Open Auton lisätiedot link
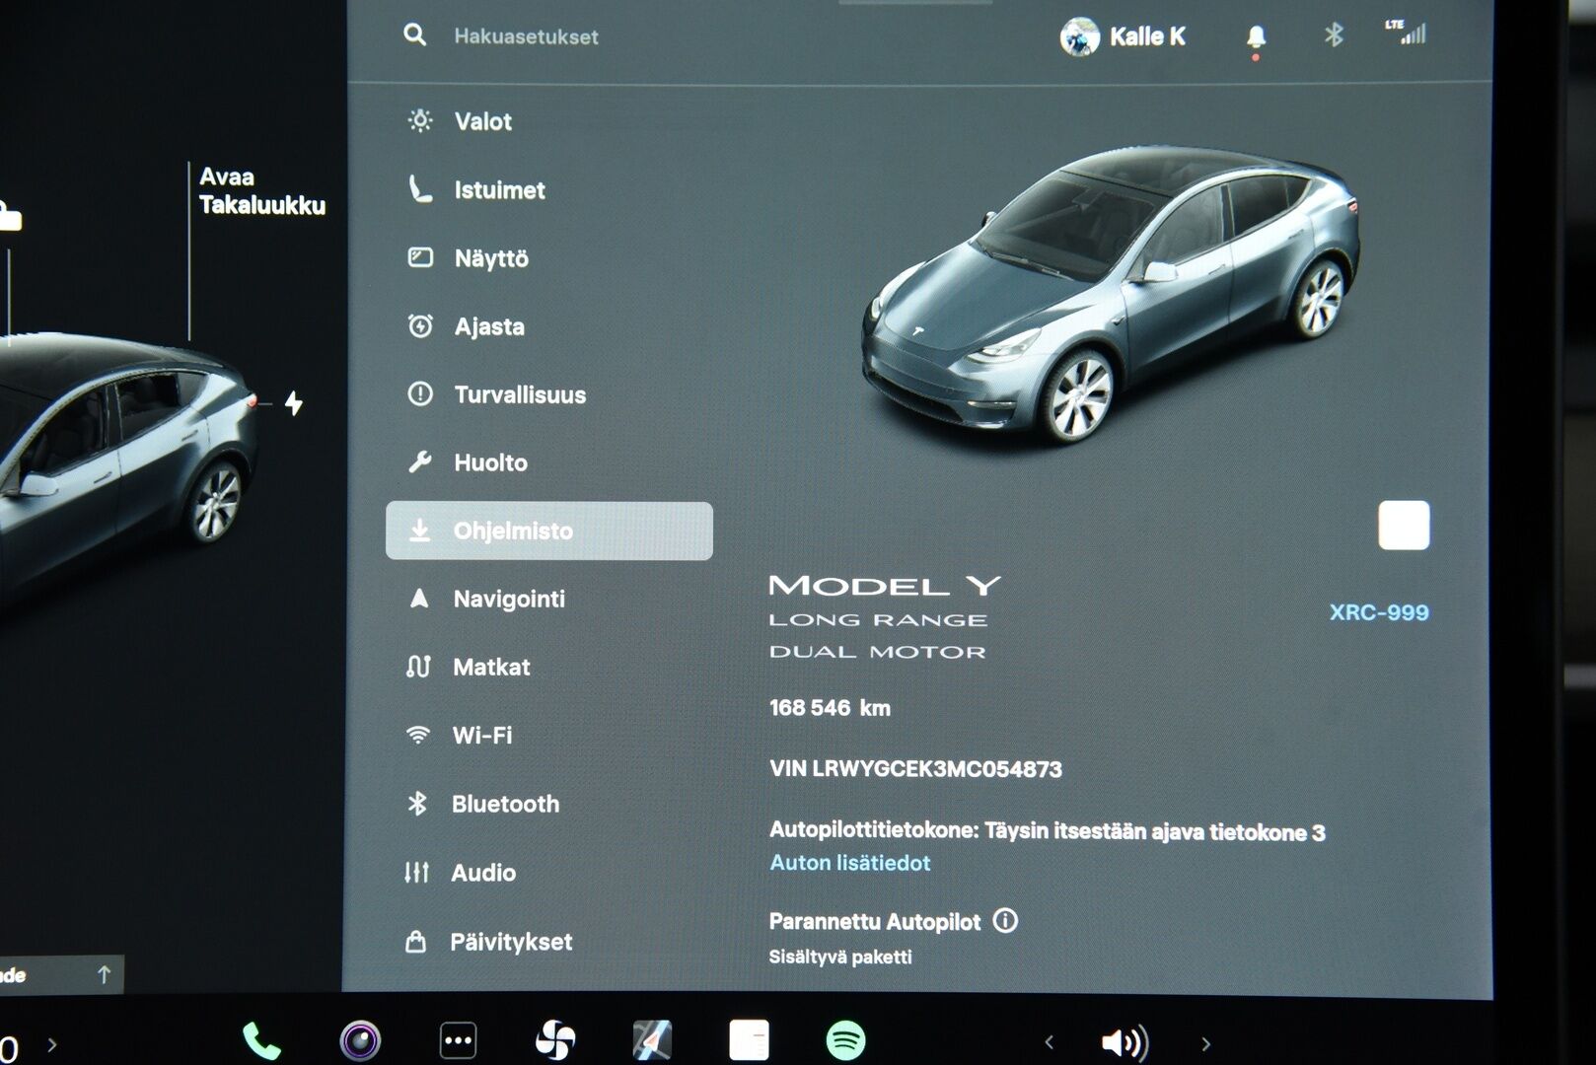1596x1065 pixels. tap(849, 863)
